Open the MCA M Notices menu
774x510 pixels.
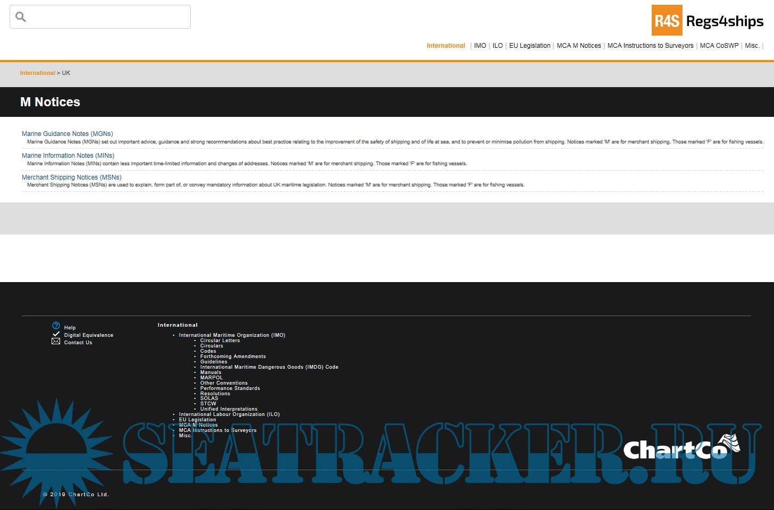pos(578,46)
